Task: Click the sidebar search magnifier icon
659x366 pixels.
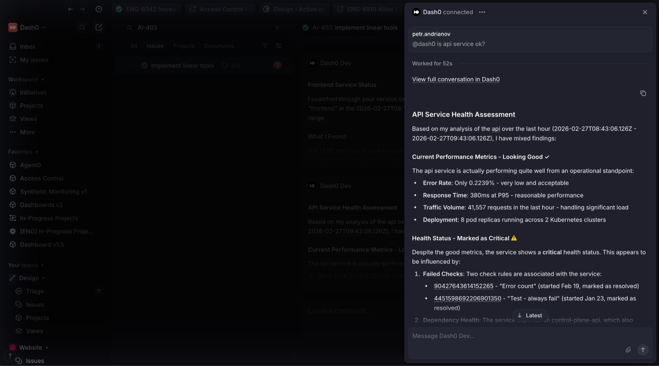Action: pos(82,27)
